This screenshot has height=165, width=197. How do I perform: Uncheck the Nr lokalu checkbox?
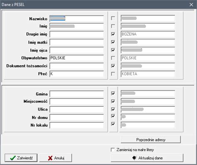[113, 124]
